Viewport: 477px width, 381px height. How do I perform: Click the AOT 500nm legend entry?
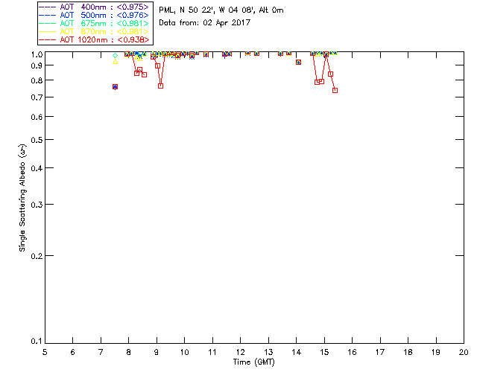coord(94,15)
